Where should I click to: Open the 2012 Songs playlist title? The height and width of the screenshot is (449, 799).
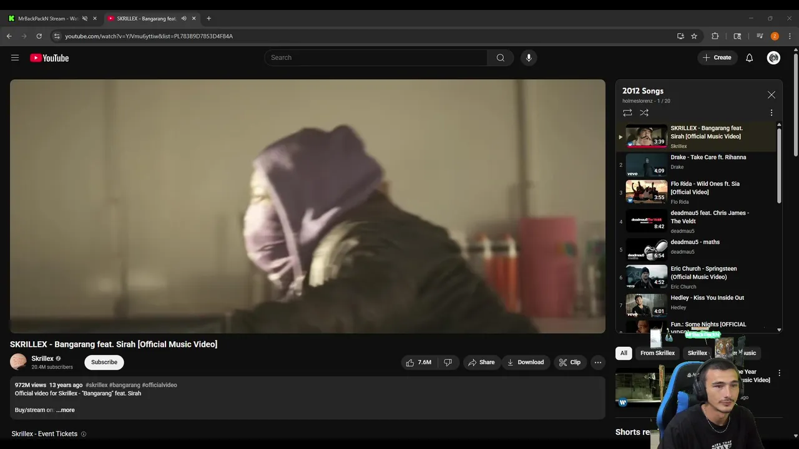click(643, 91)
